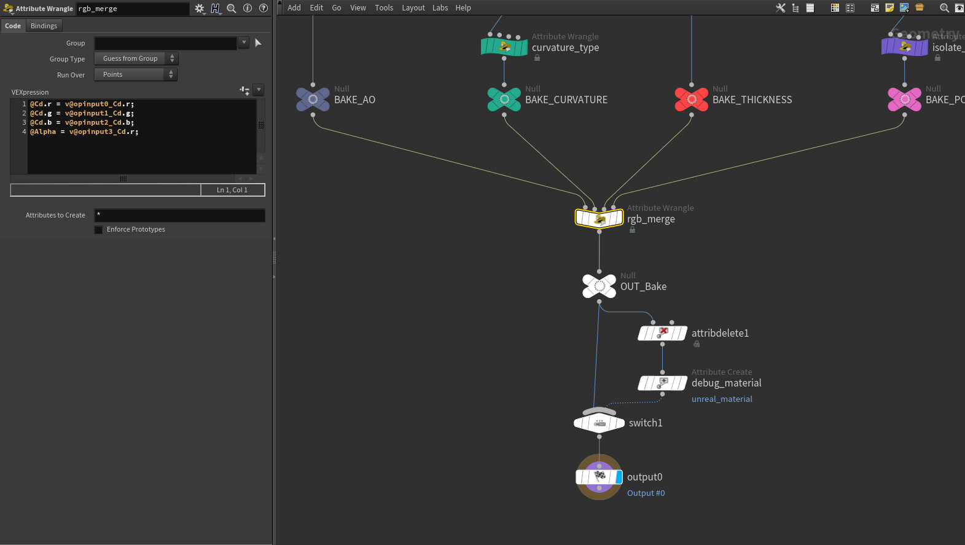
Task: Open the node help question-mark icon
Action: [x=264, y=8]
